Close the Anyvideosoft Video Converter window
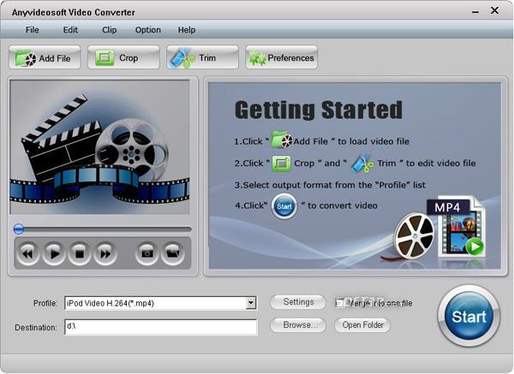 (494, 11)
